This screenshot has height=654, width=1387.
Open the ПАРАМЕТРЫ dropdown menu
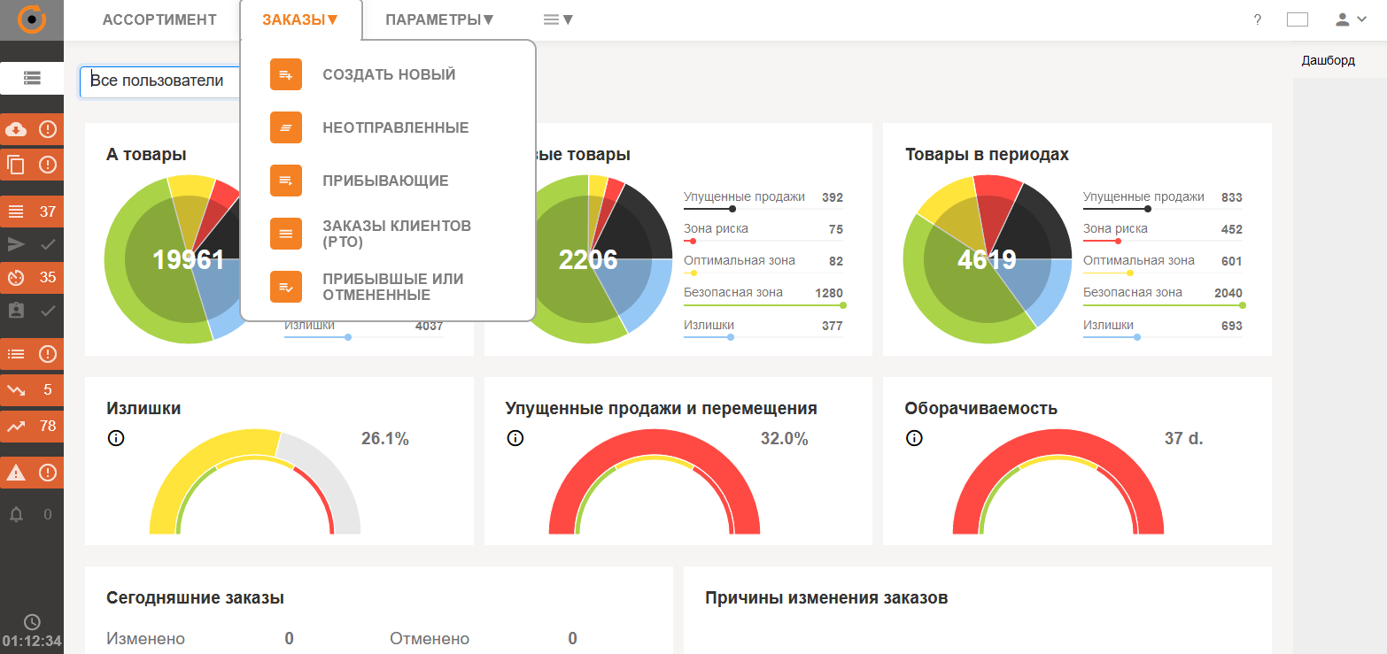(x=439, y=19)
